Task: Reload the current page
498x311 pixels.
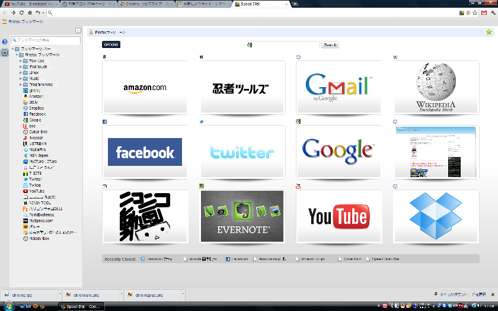Action: [x=21, y=12]
